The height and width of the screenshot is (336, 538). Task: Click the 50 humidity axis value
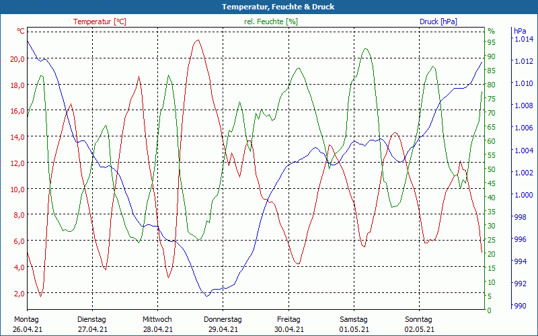492,169
